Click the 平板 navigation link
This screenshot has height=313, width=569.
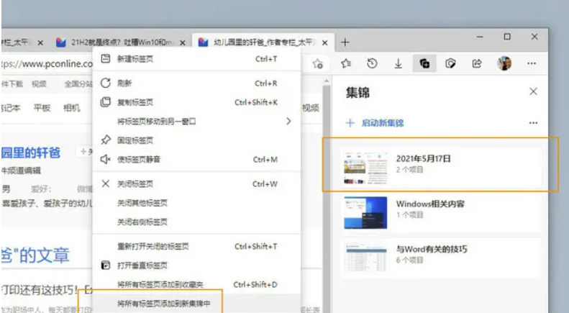tap(42, 108)
